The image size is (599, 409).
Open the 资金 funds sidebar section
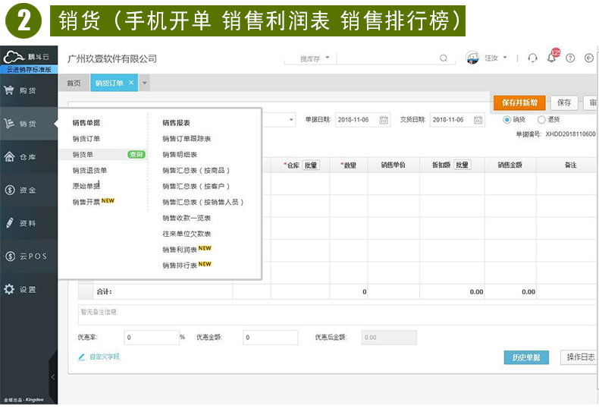click(29, 190)
